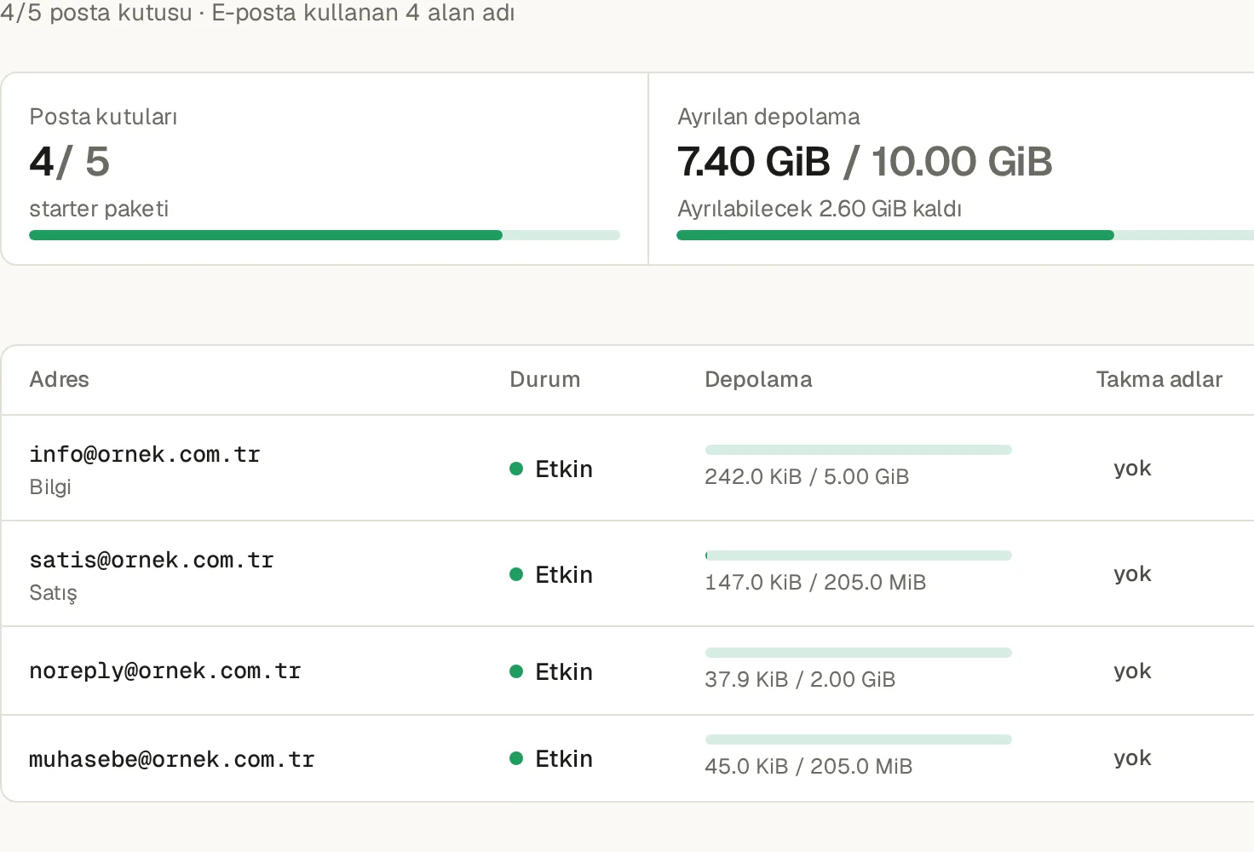Click the green status dot for muhasebe@ornek.com.tr
The width and height of the screenshot is (1254, 852).
(x=516, y=758)
